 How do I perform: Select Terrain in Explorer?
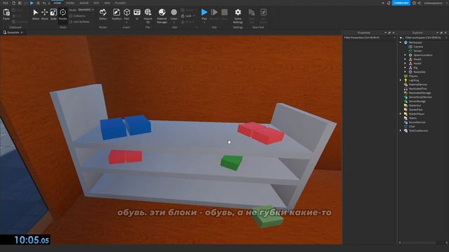click(x=417, y=50)
